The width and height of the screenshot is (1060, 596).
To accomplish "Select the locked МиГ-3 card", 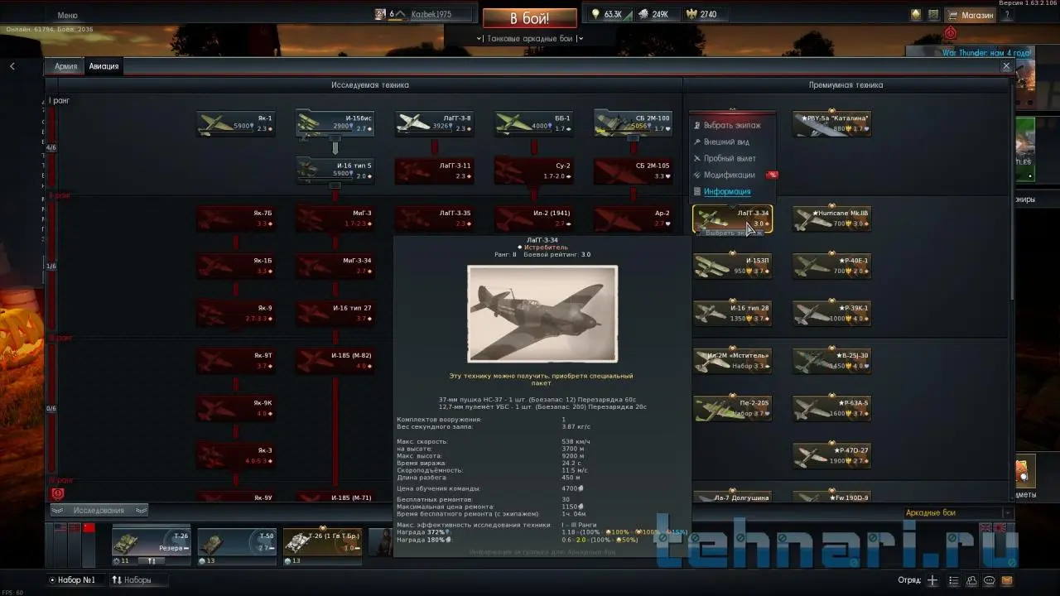I will click(x=335, y=219).
